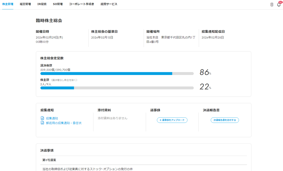Screen dimensions: 283x171
Task: Click the 509,500個/590,700個 value
Action: 55,70
